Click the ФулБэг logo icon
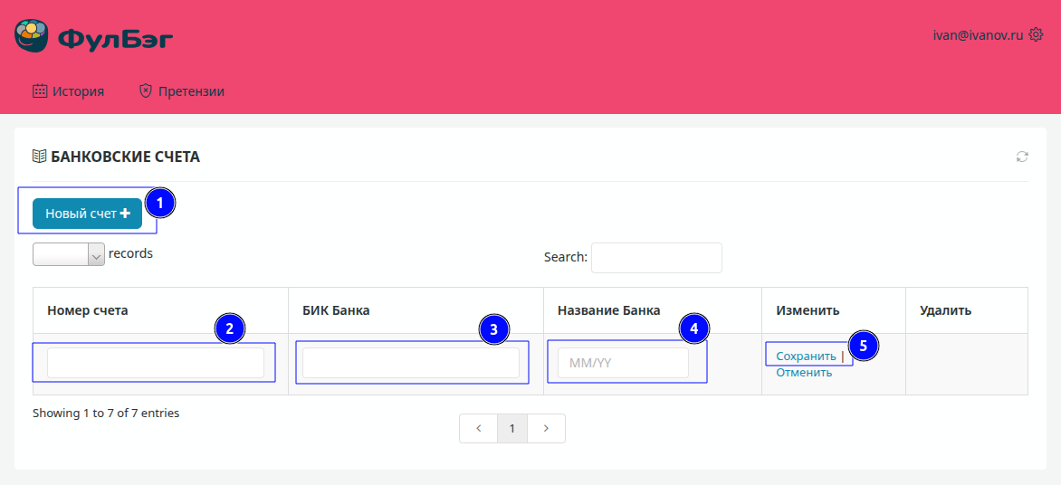This screenshot has height=485, width=1061. [x=33, y=36]
